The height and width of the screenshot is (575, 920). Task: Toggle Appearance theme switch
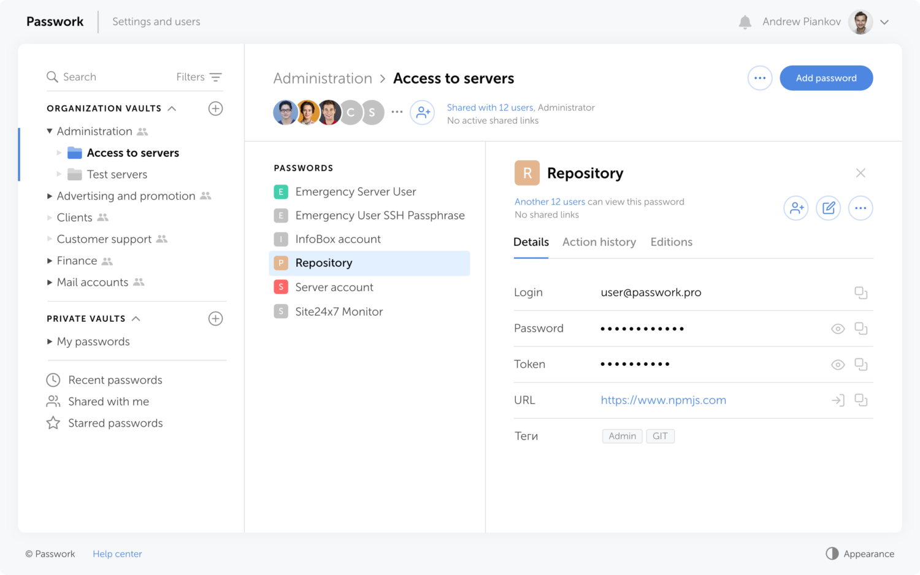pyautogui.click(x=832, y=554)
